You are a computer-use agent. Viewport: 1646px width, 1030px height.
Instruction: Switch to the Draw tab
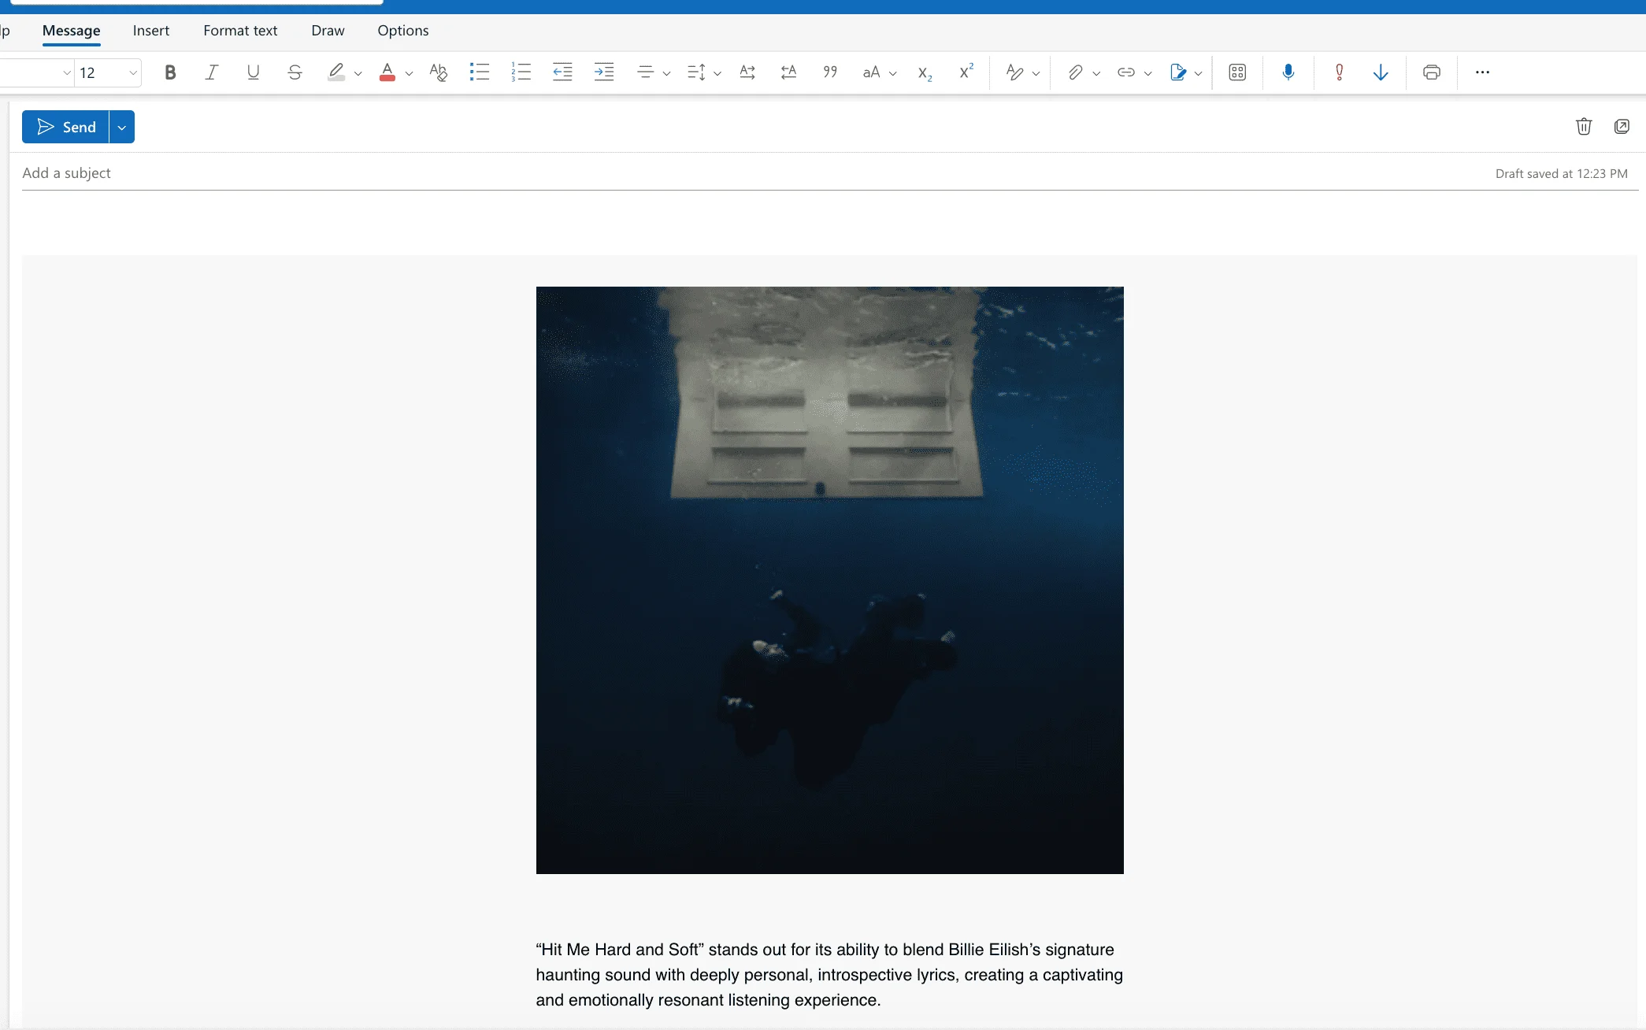point(328,31)
